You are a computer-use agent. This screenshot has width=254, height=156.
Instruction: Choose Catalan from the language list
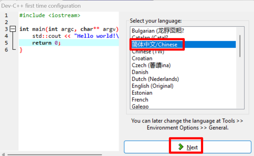pos(183,38)
